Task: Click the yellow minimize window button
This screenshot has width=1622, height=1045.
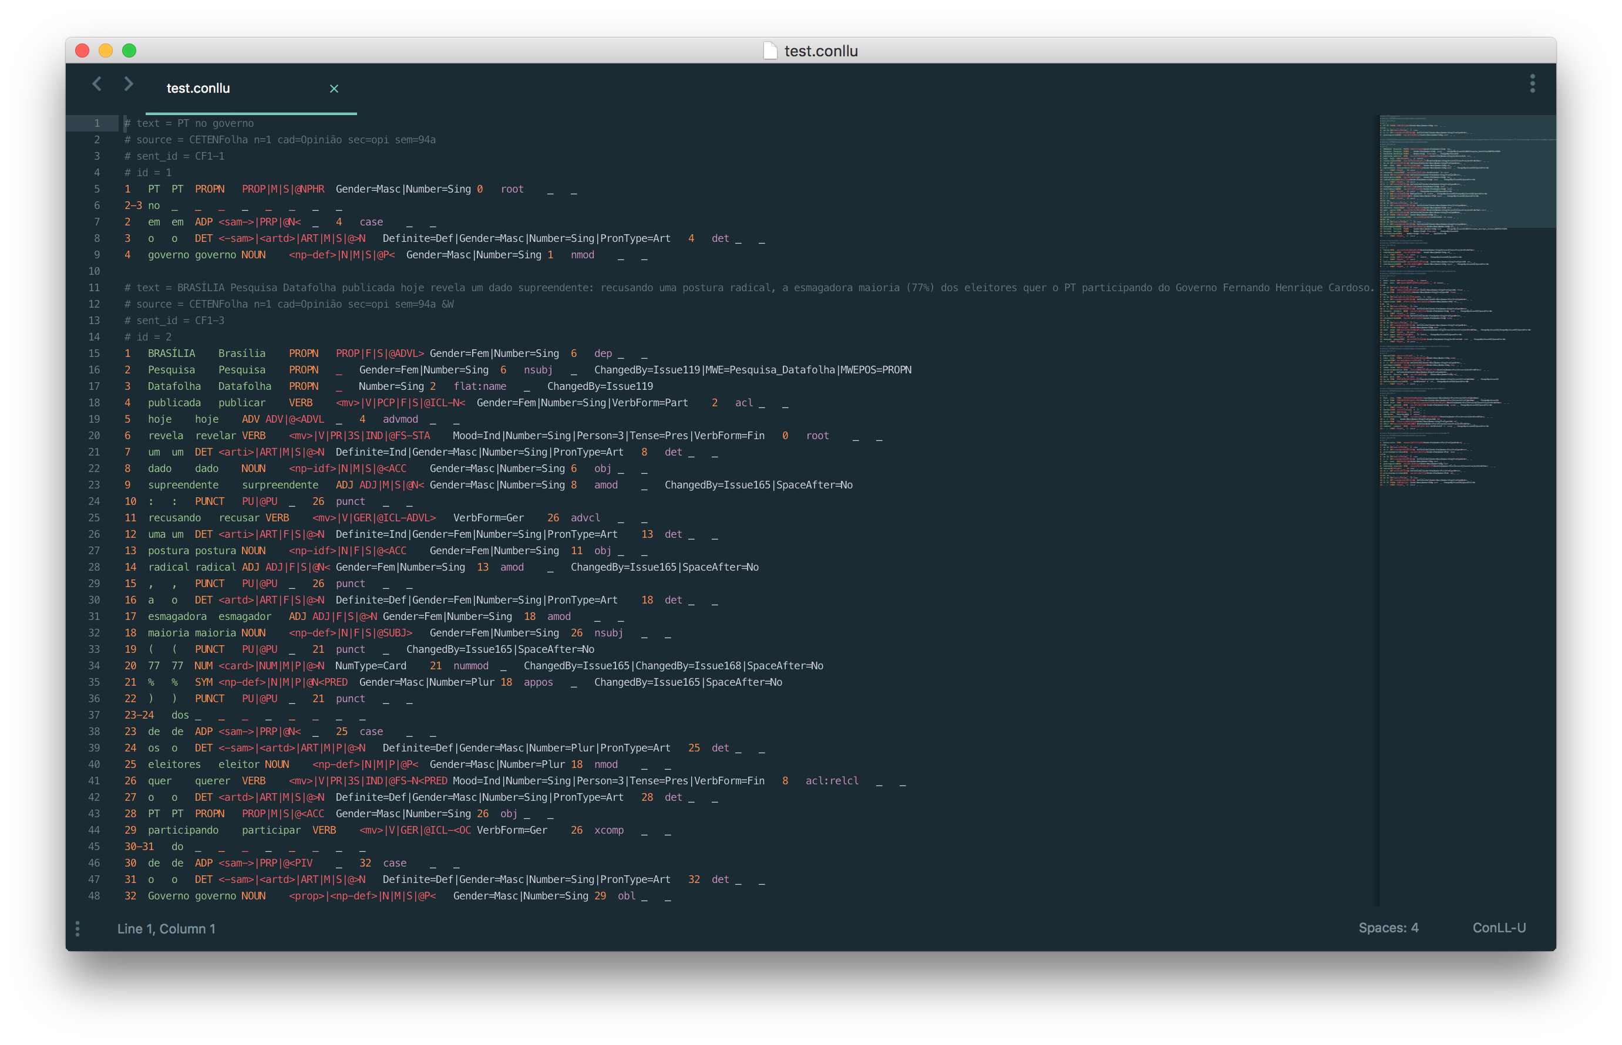Action: point(105,51)
